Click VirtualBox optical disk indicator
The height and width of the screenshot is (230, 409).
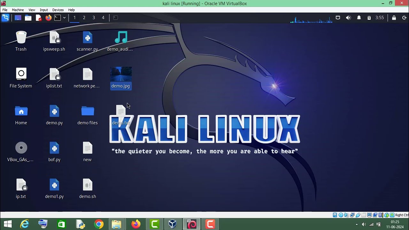point(341,215)
